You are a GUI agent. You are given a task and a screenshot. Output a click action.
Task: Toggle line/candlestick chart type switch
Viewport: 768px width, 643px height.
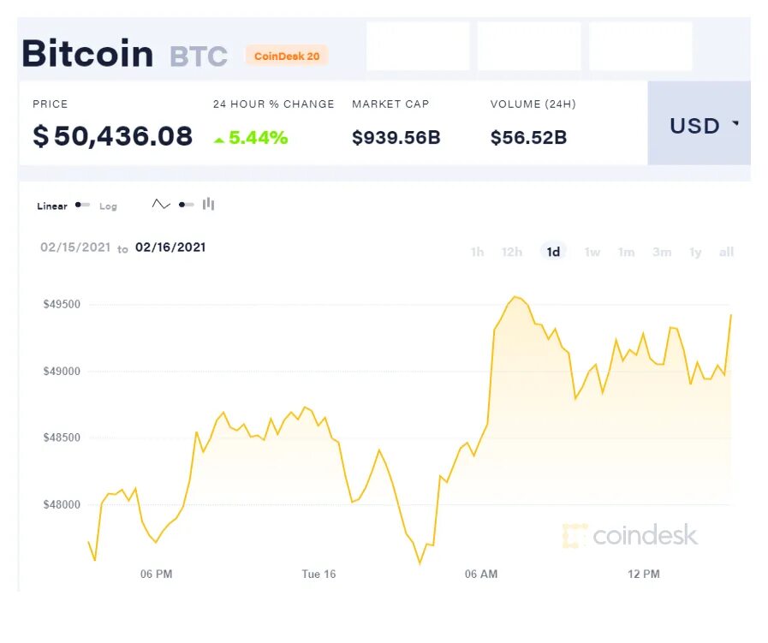click(186, 205)
